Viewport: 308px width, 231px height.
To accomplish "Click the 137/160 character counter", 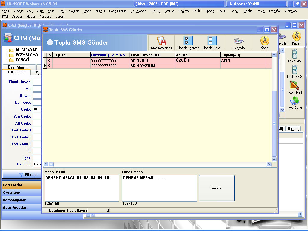I will click(x=129, y=203).
